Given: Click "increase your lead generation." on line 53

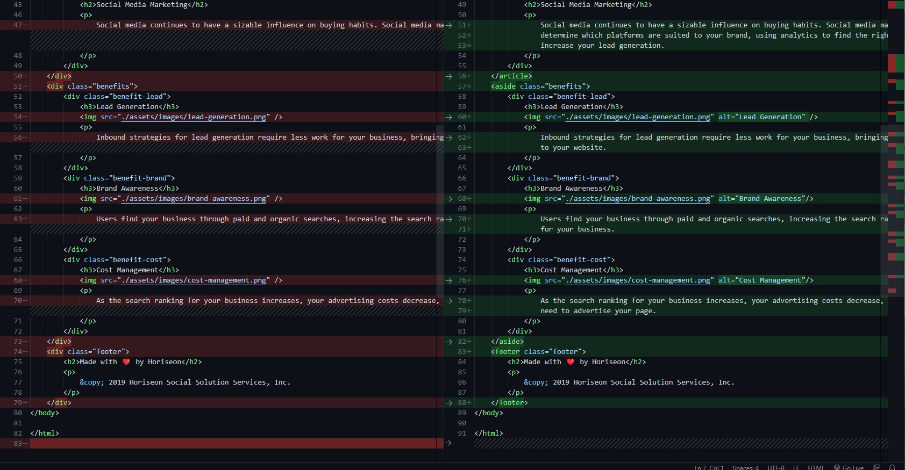Looking at the screenshot, I should tap(602, 46).
